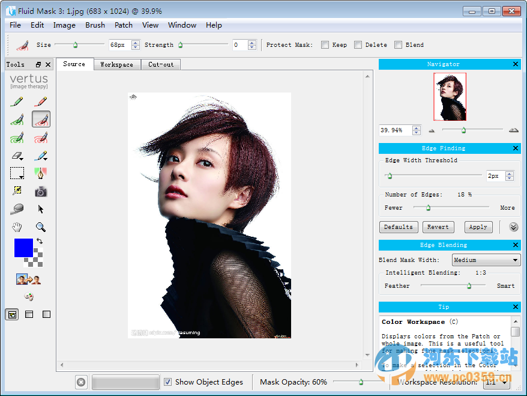Enable the Keep protect mask checkbox
This screenshot has height=396, width=527.
click(x=325, y=44)
